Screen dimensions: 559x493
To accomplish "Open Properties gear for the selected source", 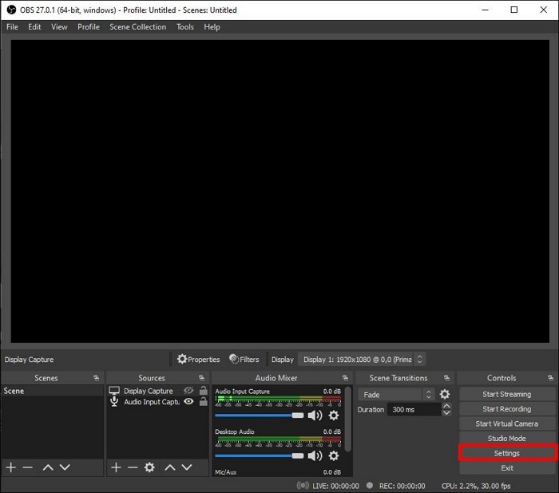I will coord(198,359).
